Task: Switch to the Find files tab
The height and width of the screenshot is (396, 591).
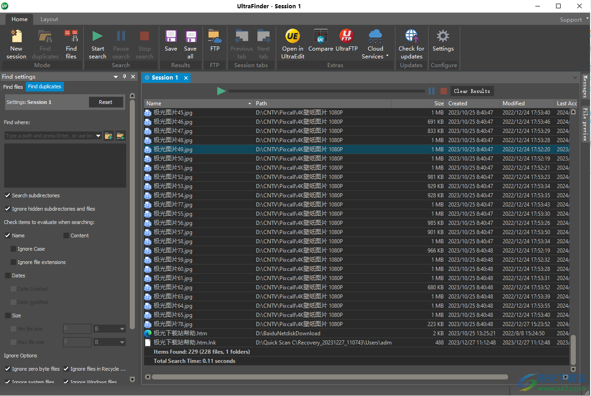Action: tap(13, 87)
